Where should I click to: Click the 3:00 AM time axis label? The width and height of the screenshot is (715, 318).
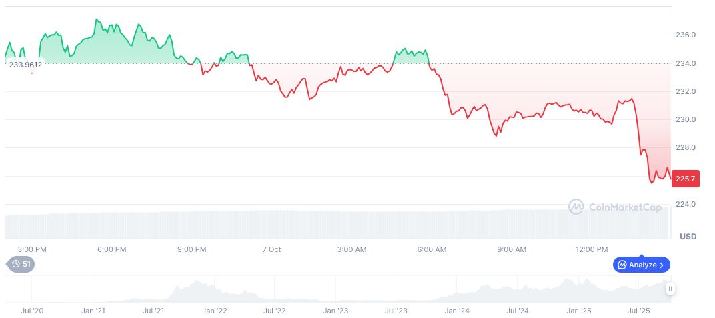(x=351, y=249)
